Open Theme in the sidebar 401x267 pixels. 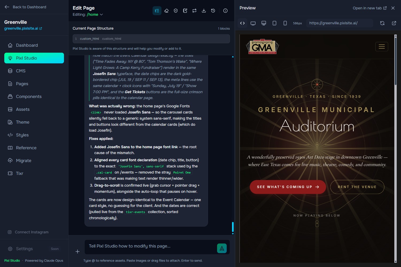[34, 122]
